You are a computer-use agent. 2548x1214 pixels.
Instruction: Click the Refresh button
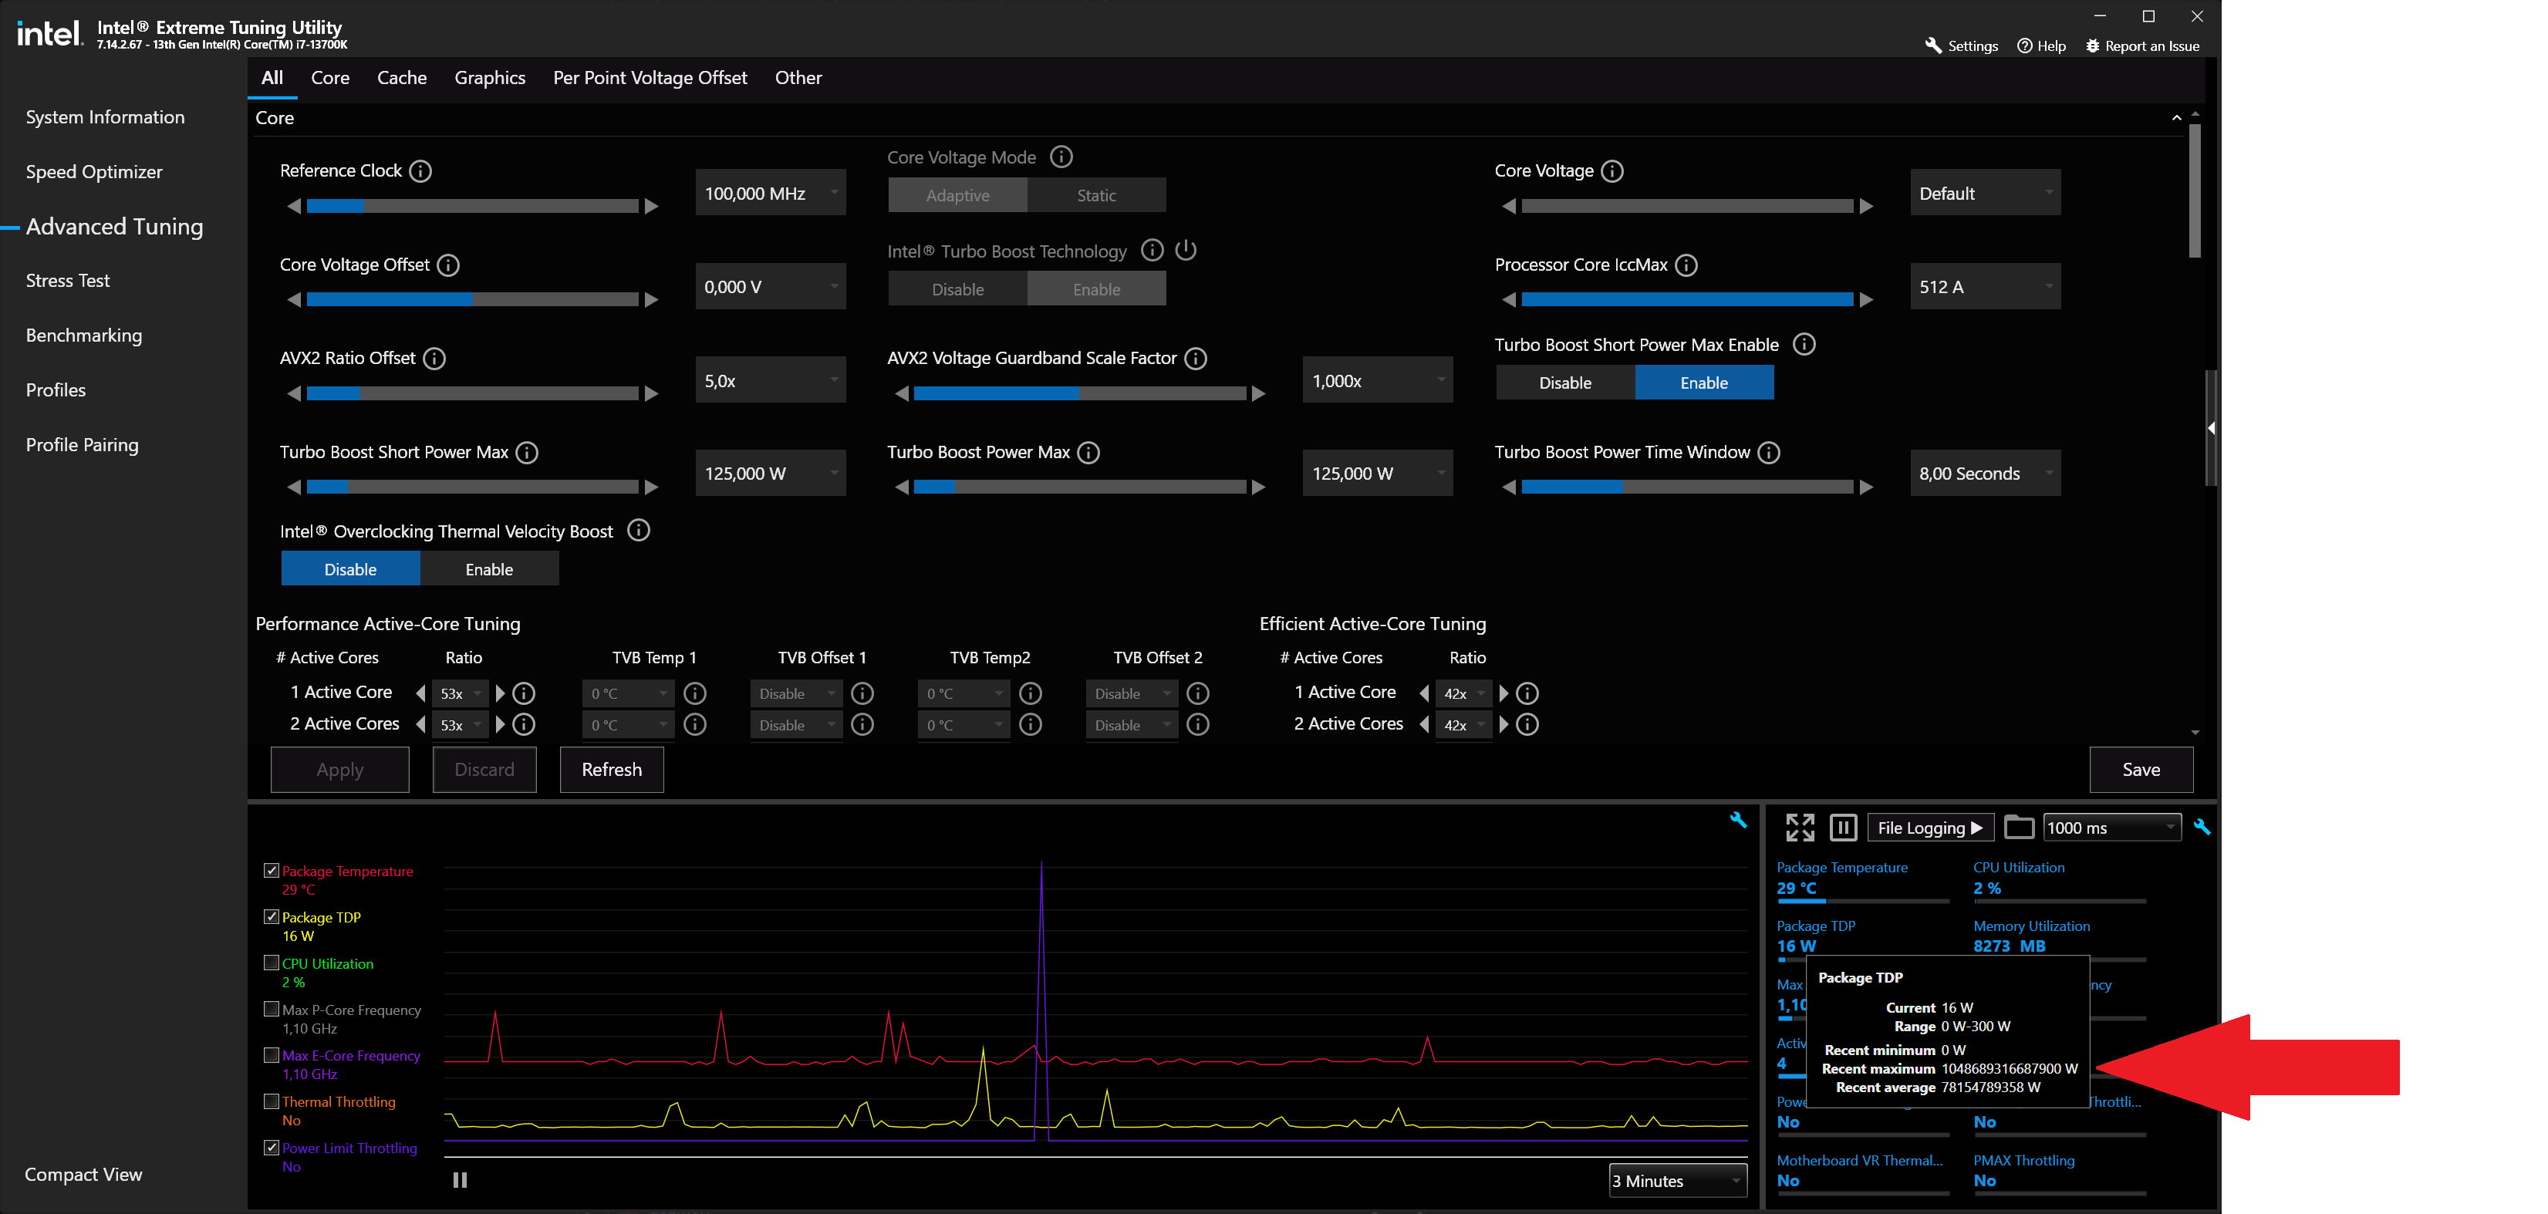point(611,769)
